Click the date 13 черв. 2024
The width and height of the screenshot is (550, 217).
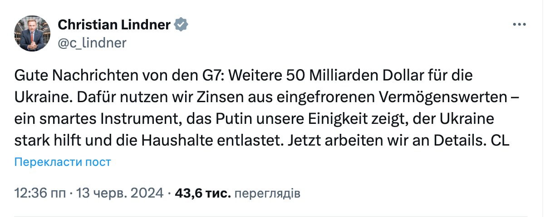coord(121,193)
